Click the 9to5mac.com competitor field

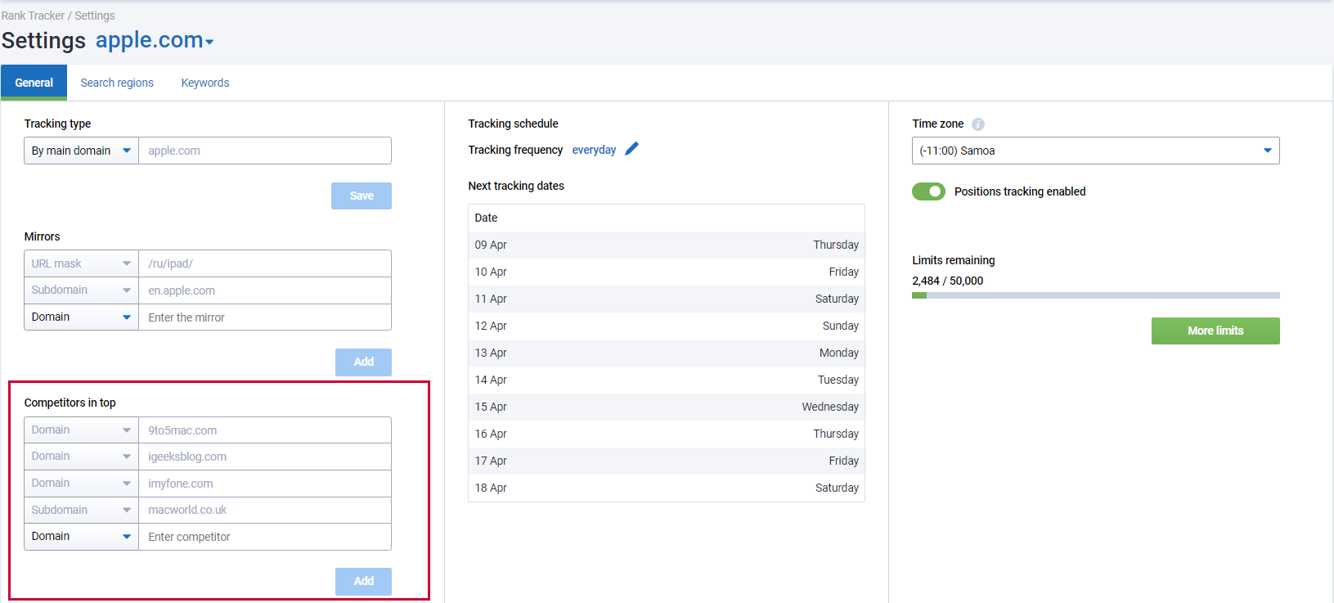coord(265,430)
